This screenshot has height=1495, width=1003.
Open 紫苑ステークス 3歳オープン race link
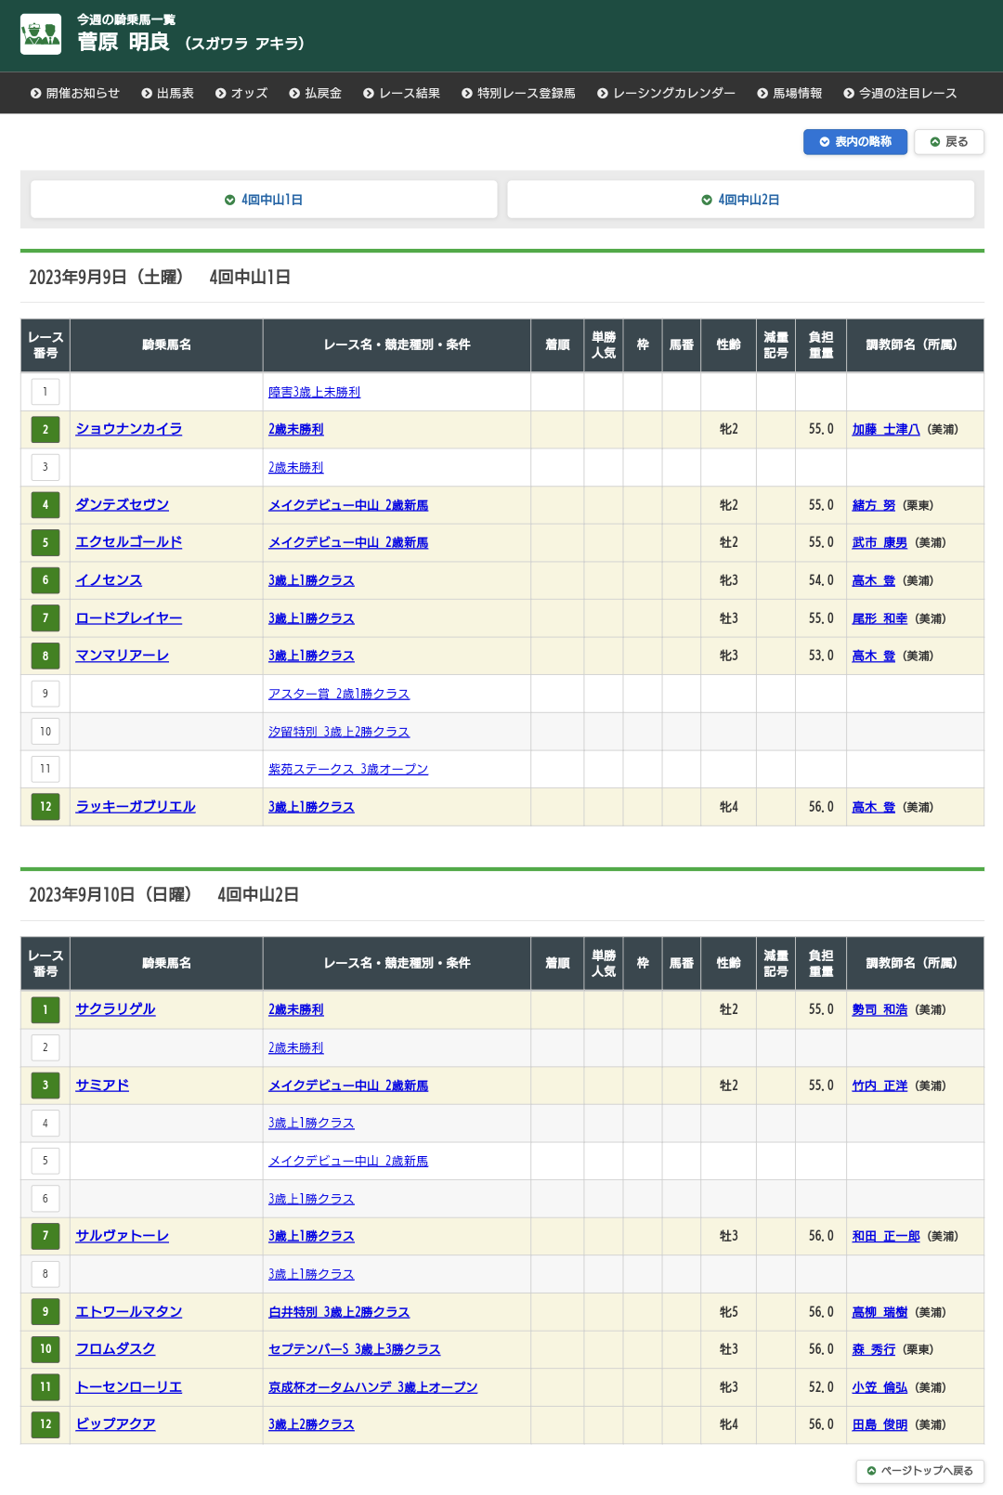tap(348, 769)
